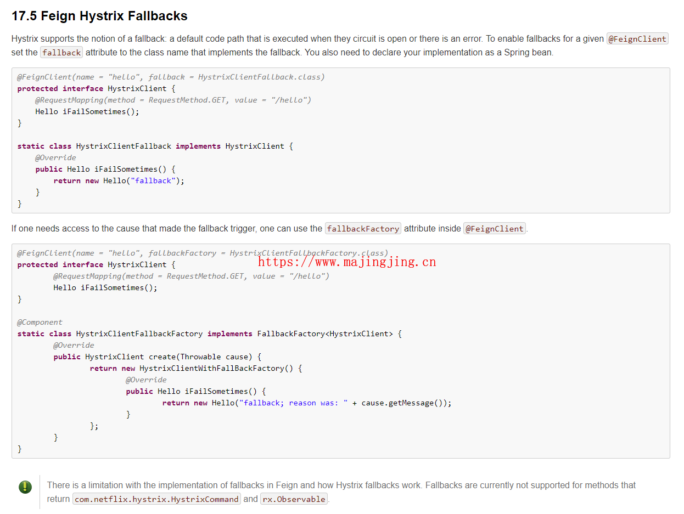The width and height of the screenshot is (684, 514).
Task: Click the first @RequestMapping line in top code block
Action: 173,100
